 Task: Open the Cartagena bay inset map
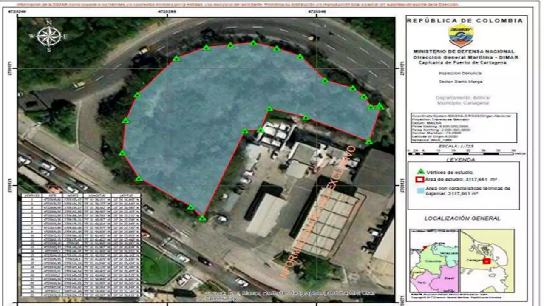(487, 261)
